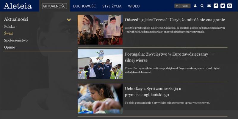Click the Portugal Euro trophy thumbnail
238x119 pixels.
tap(100, 64)
